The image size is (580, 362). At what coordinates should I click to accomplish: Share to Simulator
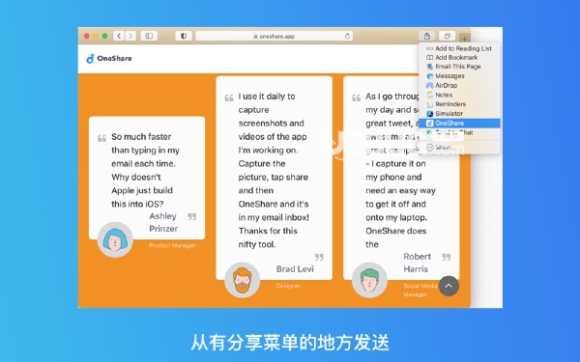(459, 113)
